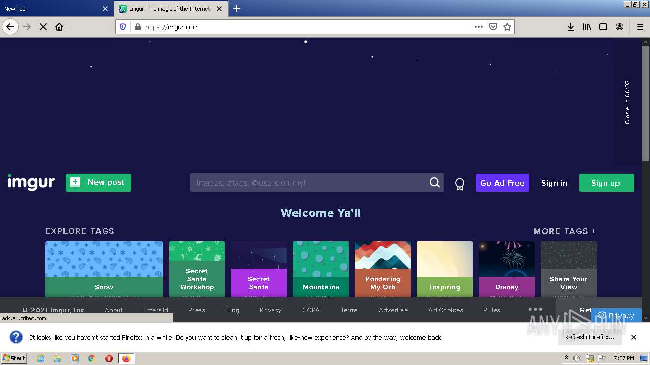This screenshot has width=650, height=365.
Task: Click the Sign up button
Action: [607, 183]
